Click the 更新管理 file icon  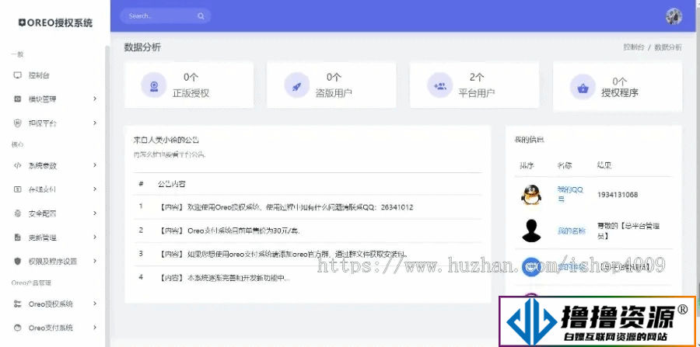(x=17, y=238)
